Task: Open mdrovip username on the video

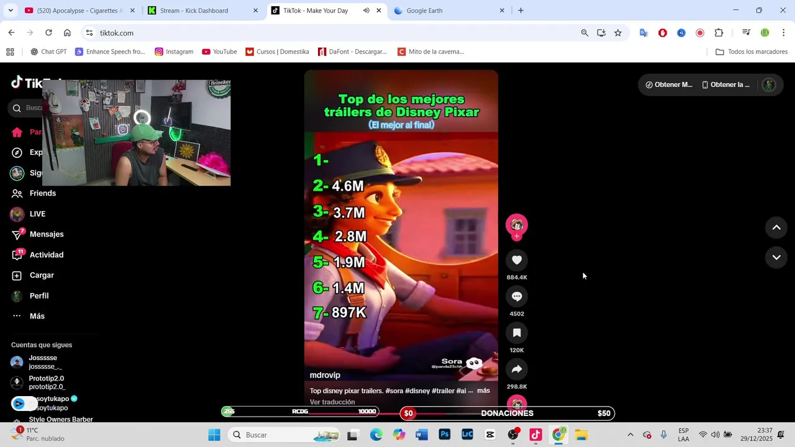Action: tap(325, 375)
